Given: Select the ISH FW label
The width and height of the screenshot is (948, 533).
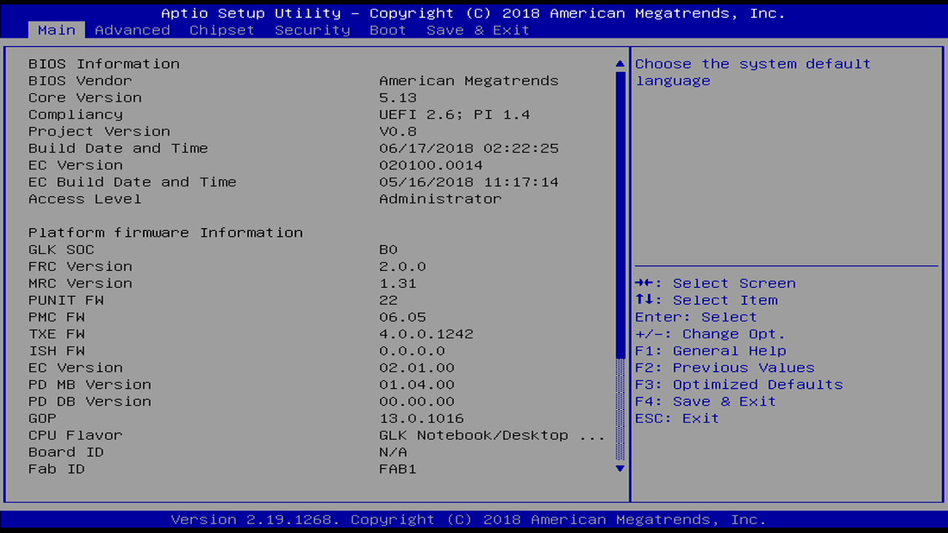Looking at the screenshot, I should [x=56, y=351].
